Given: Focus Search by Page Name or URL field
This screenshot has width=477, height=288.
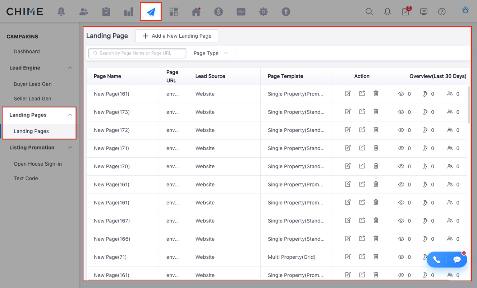Looking at the screenshot, I should [x=137, y=53].
